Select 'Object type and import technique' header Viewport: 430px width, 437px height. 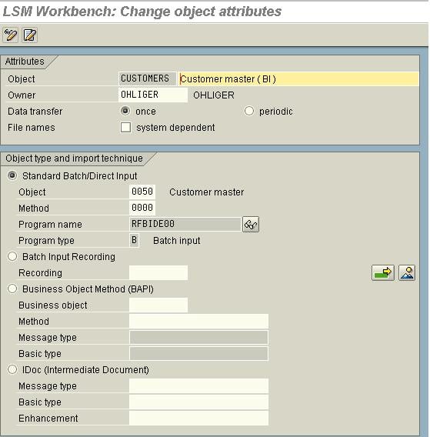pos(74,158)
